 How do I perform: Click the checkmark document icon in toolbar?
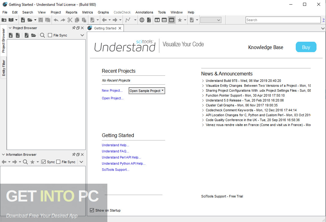(192, 20)
